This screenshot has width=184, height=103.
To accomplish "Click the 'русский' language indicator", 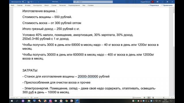I will click(x=36, y=98).
